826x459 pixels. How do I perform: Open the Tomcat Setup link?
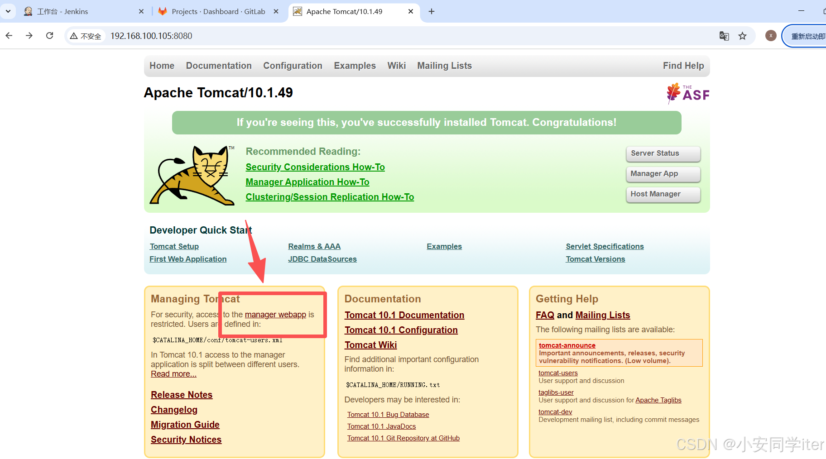[174, 246]
